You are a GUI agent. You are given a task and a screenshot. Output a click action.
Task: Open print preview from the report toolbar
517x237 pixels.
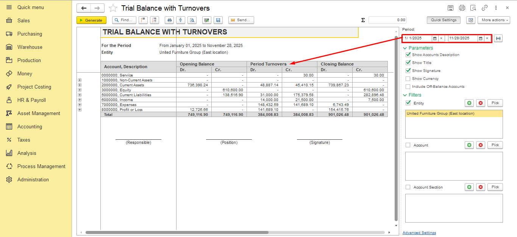pos(192,20)
